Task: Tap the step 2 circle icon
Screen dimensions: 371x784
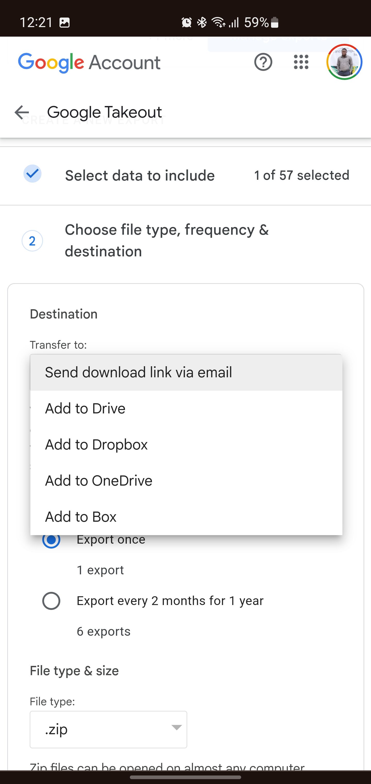Action: click(x=32, y=241)
